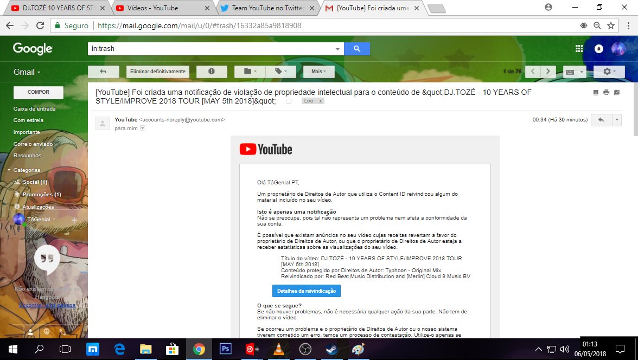Report this message as spam
Viewport: 638px width, 360px height.
(212, 72)
